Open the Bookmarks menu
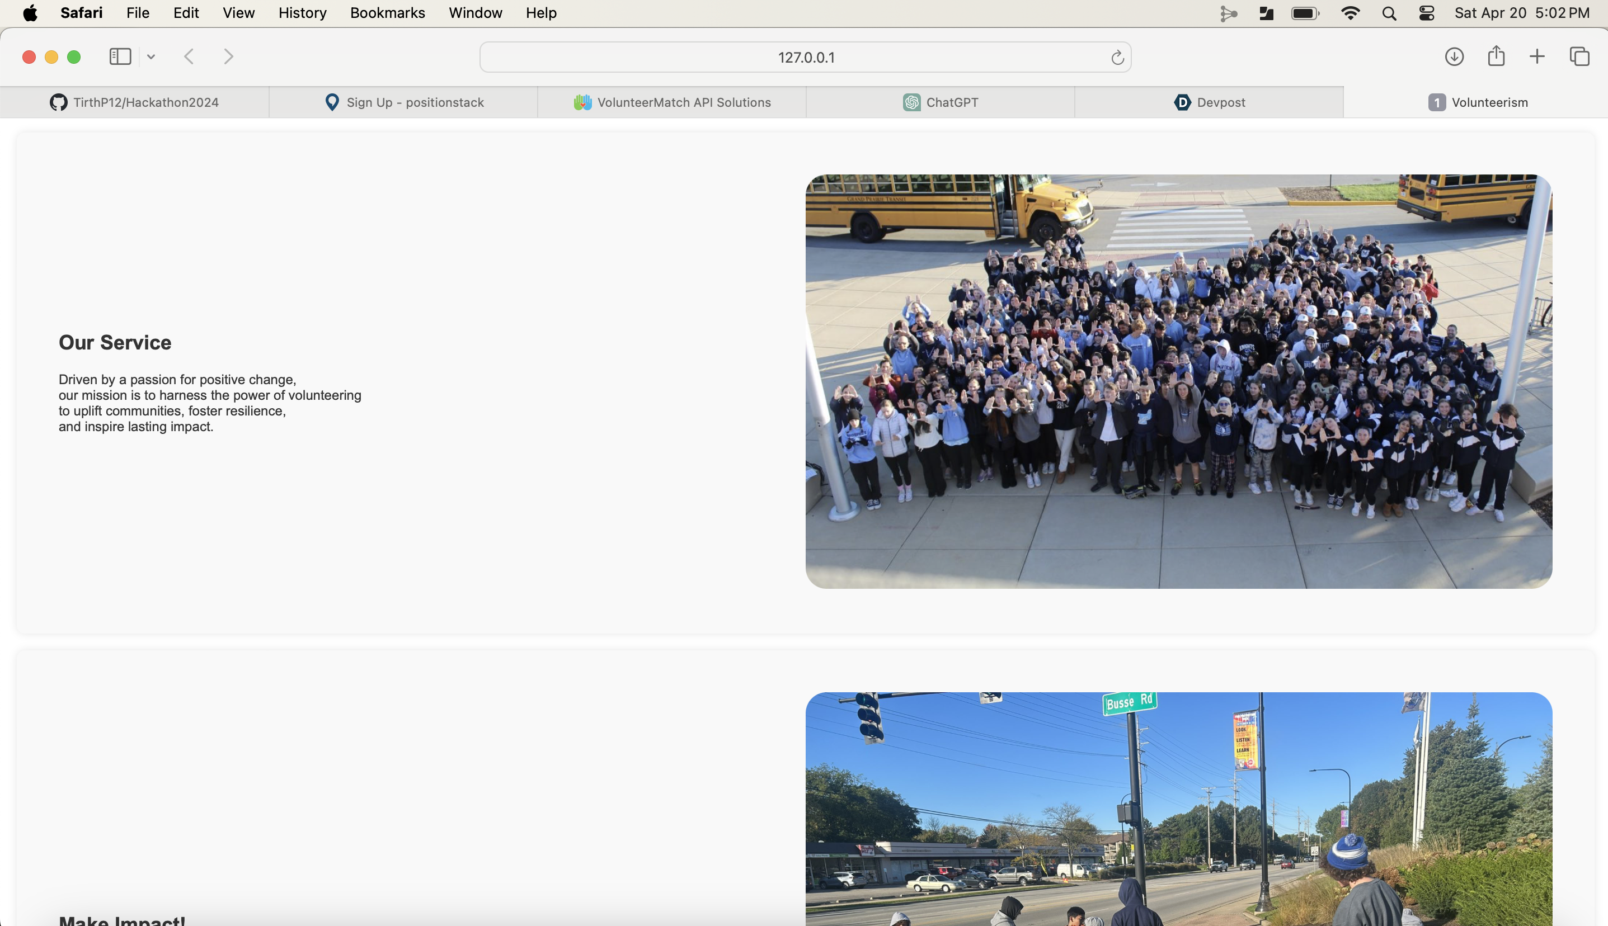Viewport: 1608px width, 926px height. pos(387,13)
